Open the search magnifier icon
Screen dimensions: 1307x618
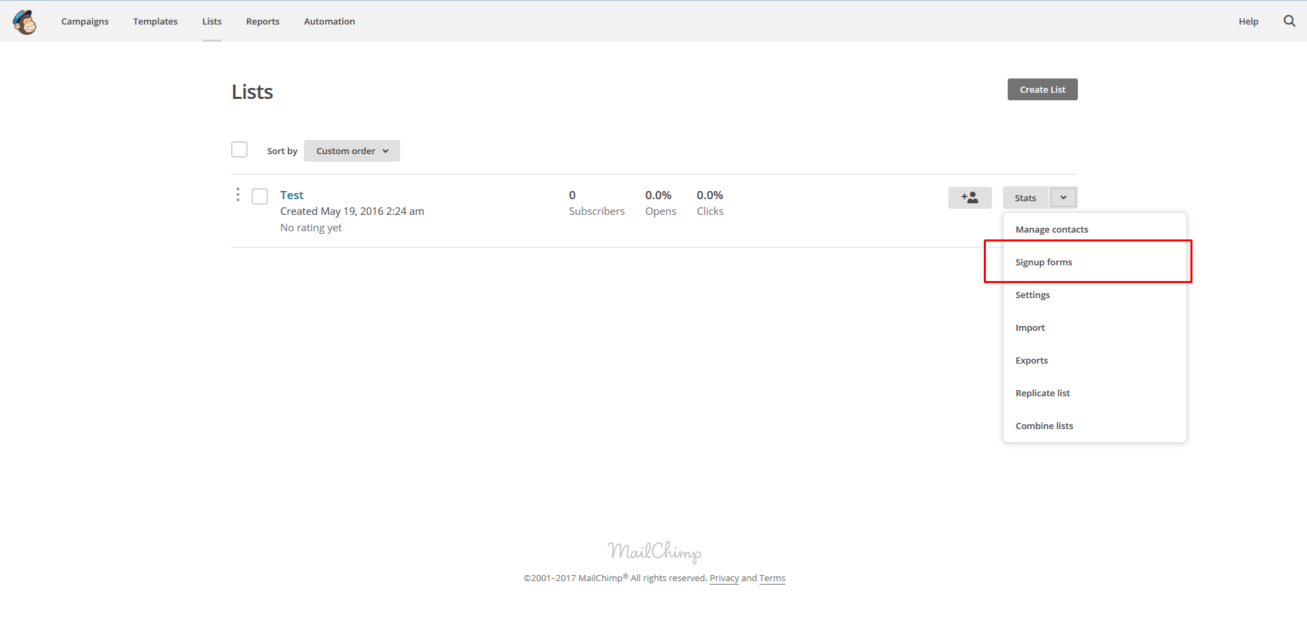point(1289,21)
